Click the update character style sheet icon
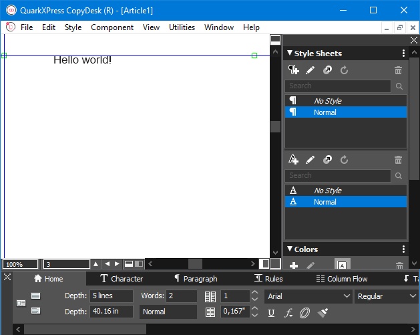This screenshot has height=335, width=420. (345, 159)
